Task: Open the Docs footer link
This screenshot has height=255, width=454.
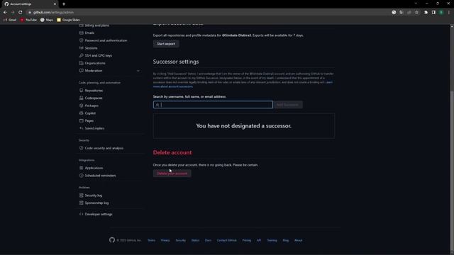Action: [208, 240]
